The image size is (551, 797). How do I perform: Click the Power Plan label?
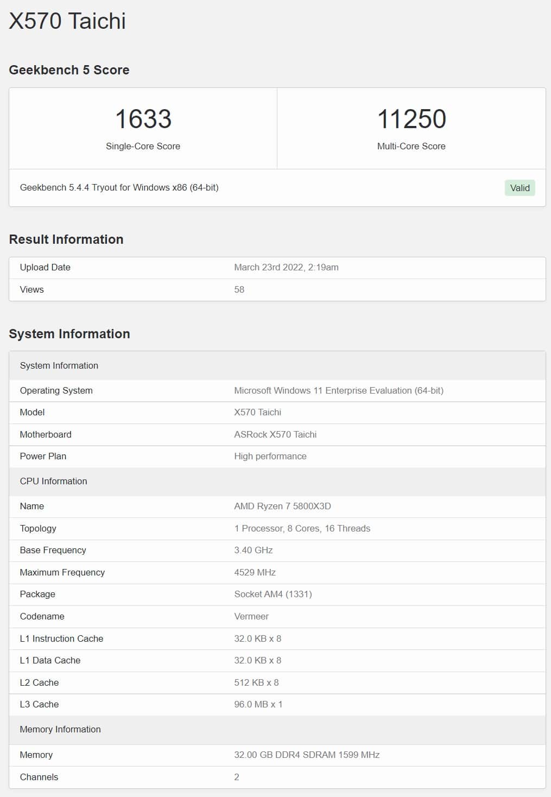tap(43, 456)
